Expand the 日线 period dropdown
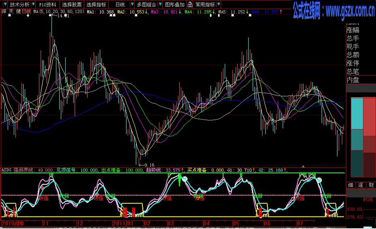 coord(132,4)
